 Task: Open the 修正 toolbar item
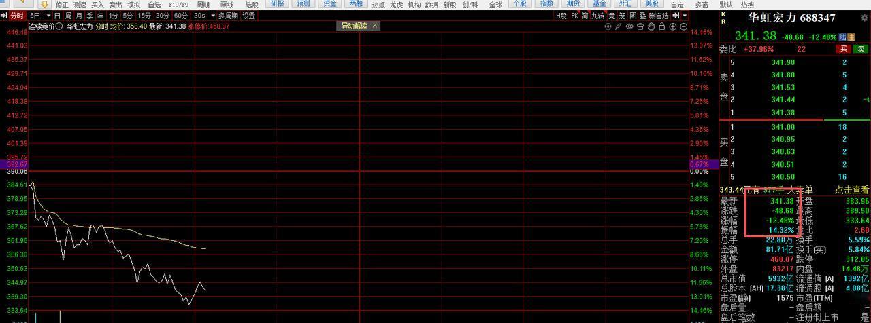(62, 5)
